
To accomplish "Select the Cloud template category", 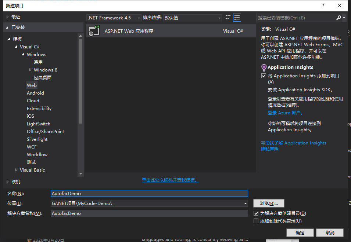I will pyautogui.click(x=33, y=101).
